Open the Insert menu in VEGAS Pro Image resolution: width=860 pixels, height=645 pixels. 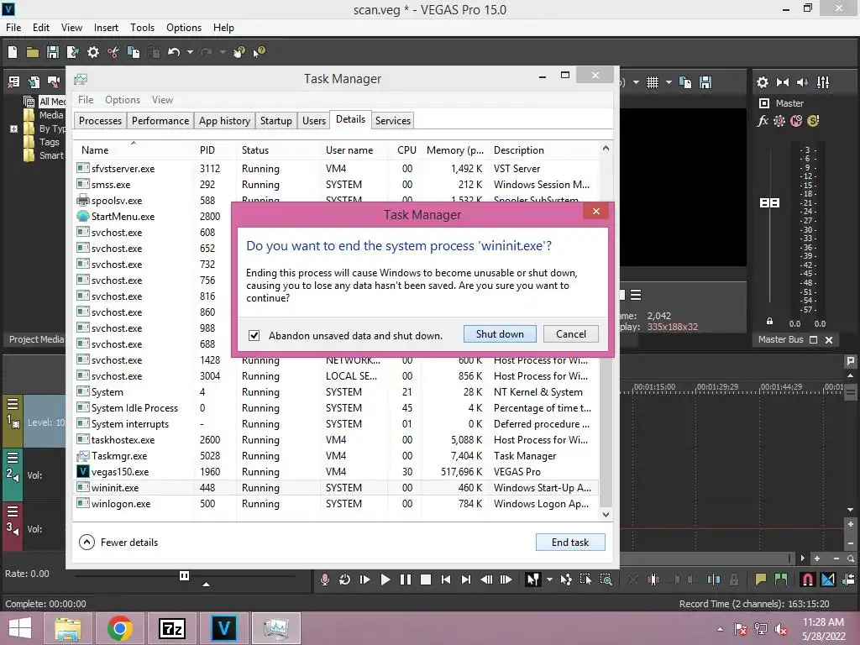point(106,28)
